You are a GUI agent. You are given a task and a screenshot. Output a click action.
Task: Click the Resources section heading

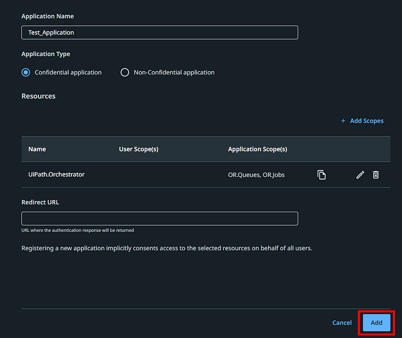pyautogui.click(x=38, y=96)
